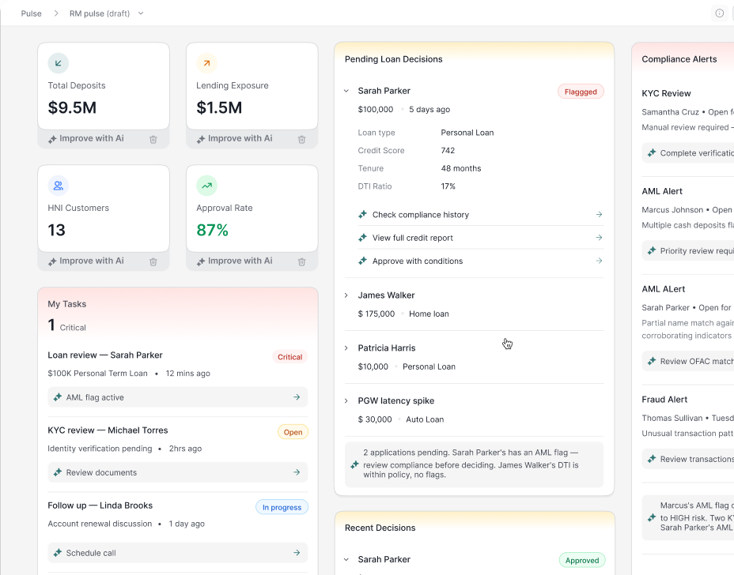This screenshot has width=734, height=575.
Task: Click the info icon in the top bar
Action: [720, 13]
